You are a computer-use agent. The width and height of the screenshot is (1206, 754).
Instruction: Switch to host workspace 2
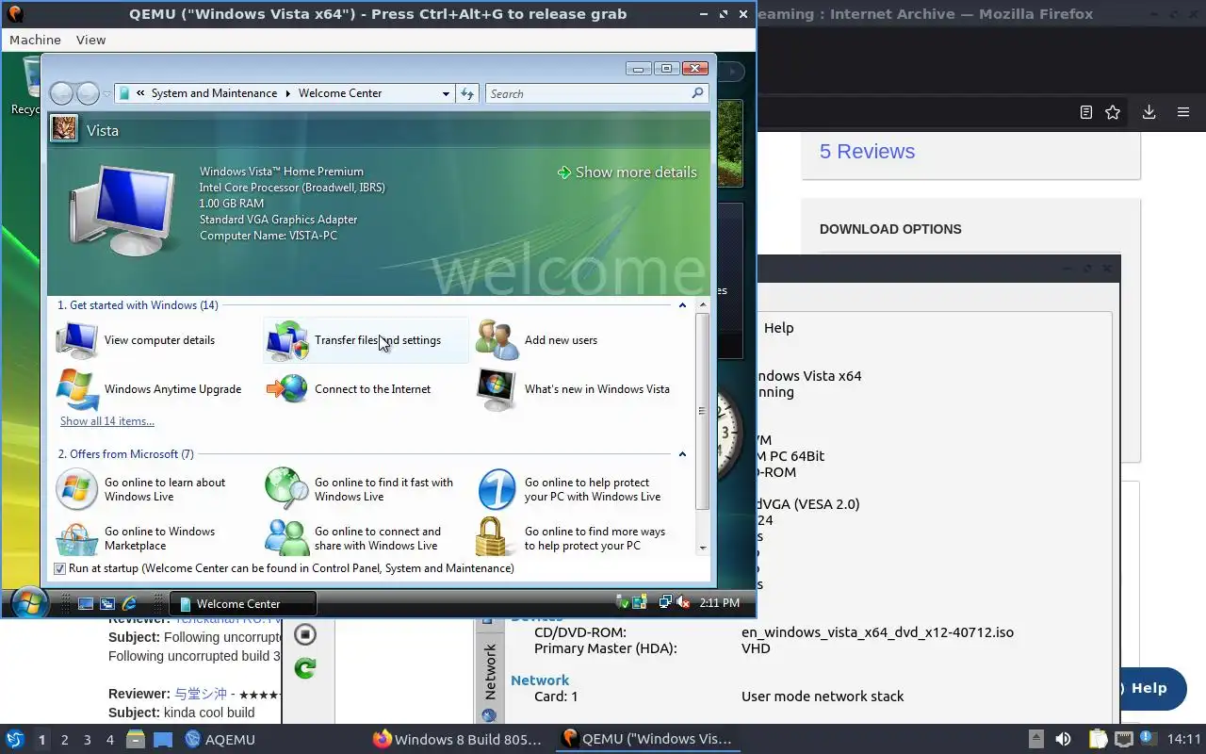pos(65,740)
